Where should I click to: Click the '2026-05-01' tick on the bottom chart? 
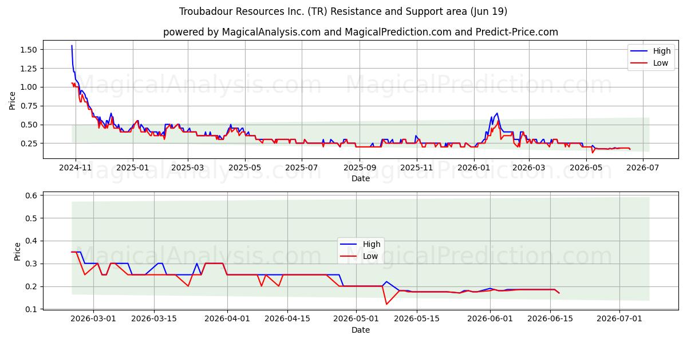[x=357, y=319]
